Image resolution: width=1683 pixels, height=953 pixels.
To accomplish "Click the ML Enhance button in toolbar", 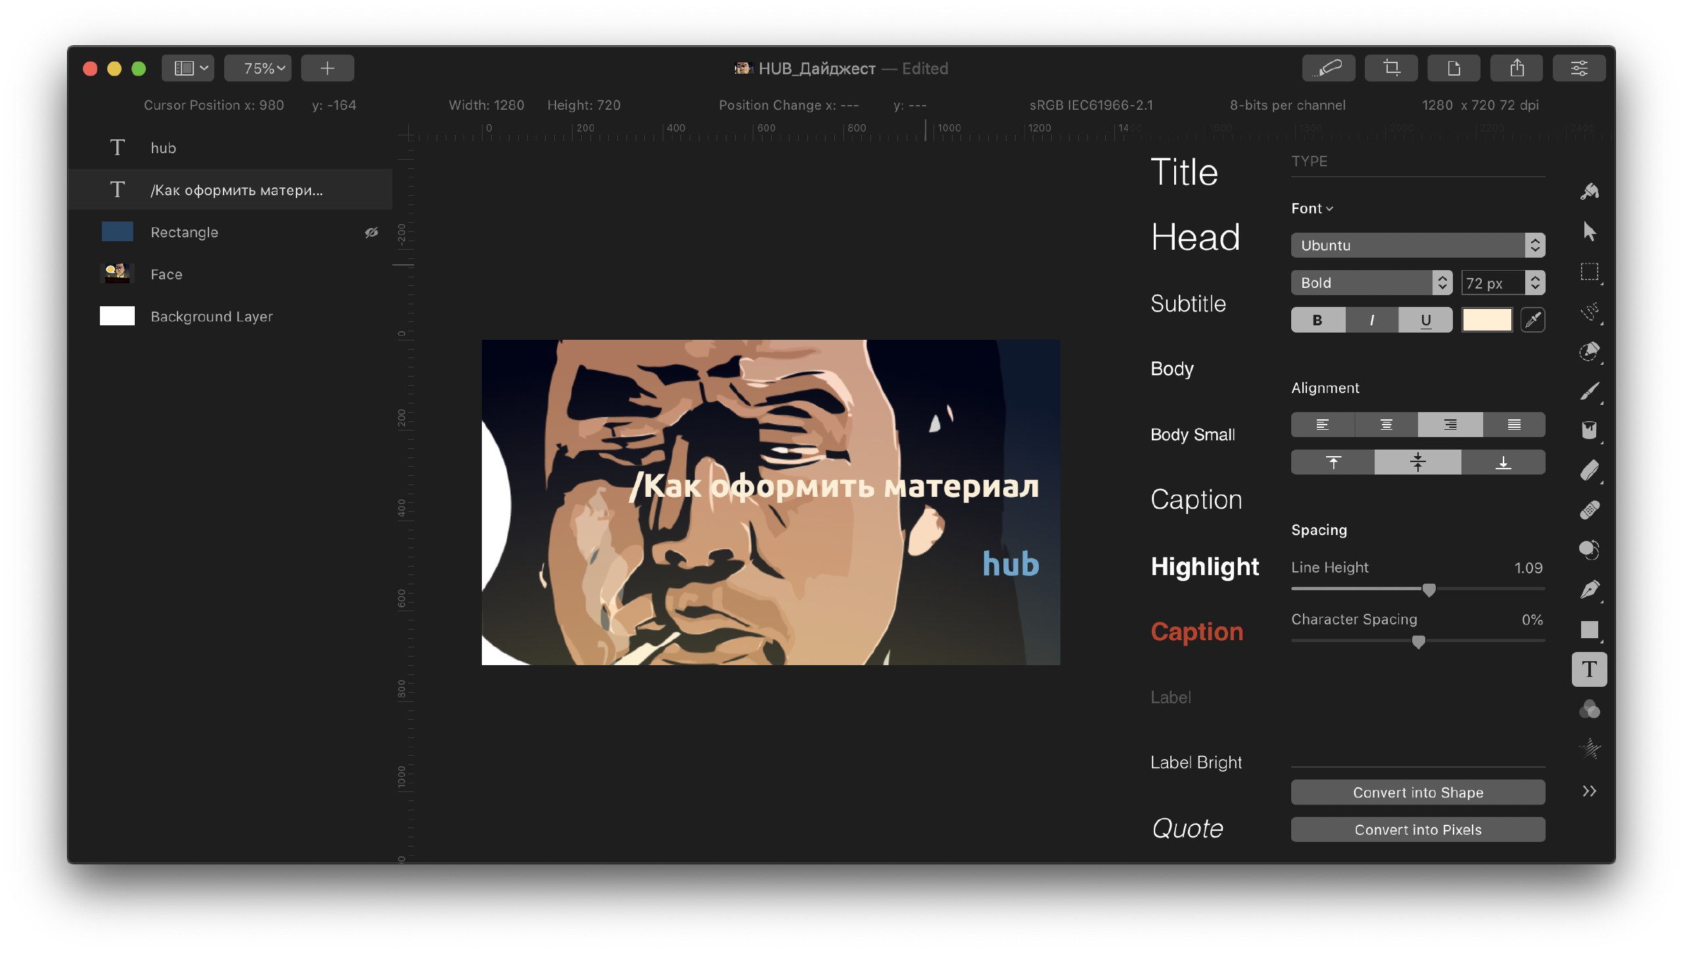I will coord(1328,68).
